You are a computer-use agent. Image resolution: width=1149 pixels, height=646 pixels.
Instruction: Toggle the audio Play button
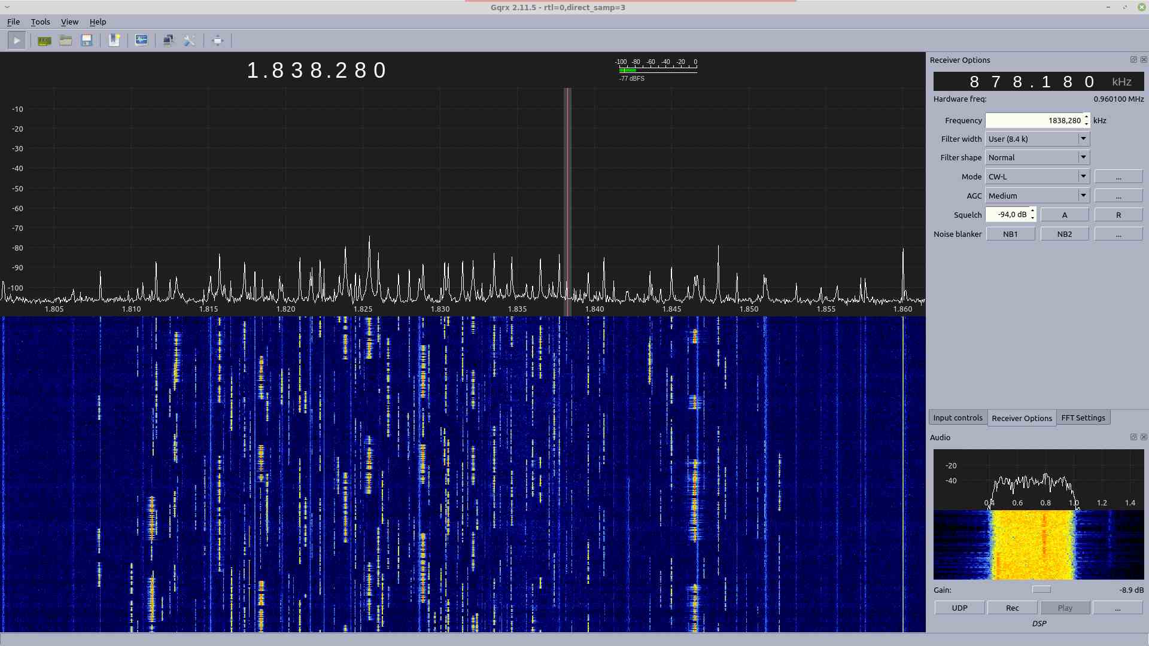[x=1065, y=608]
